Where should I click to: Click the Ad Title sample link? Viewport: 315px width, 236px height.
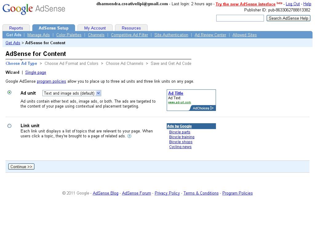pos(176,93)
